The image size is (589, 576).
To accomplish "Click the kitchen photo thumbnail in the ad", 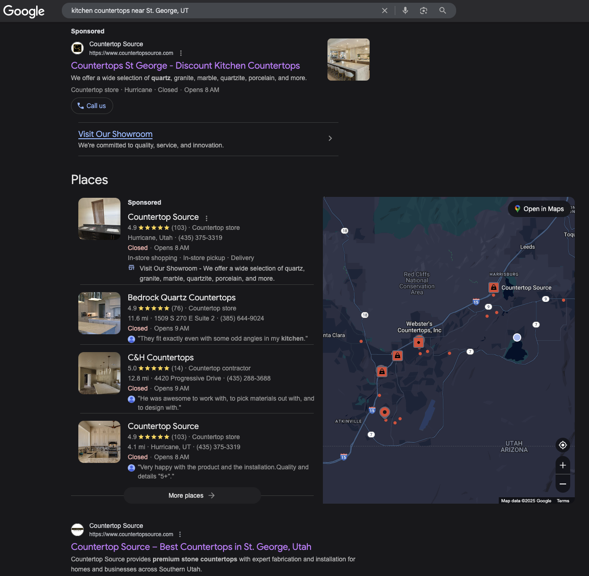I will point(349,60).
